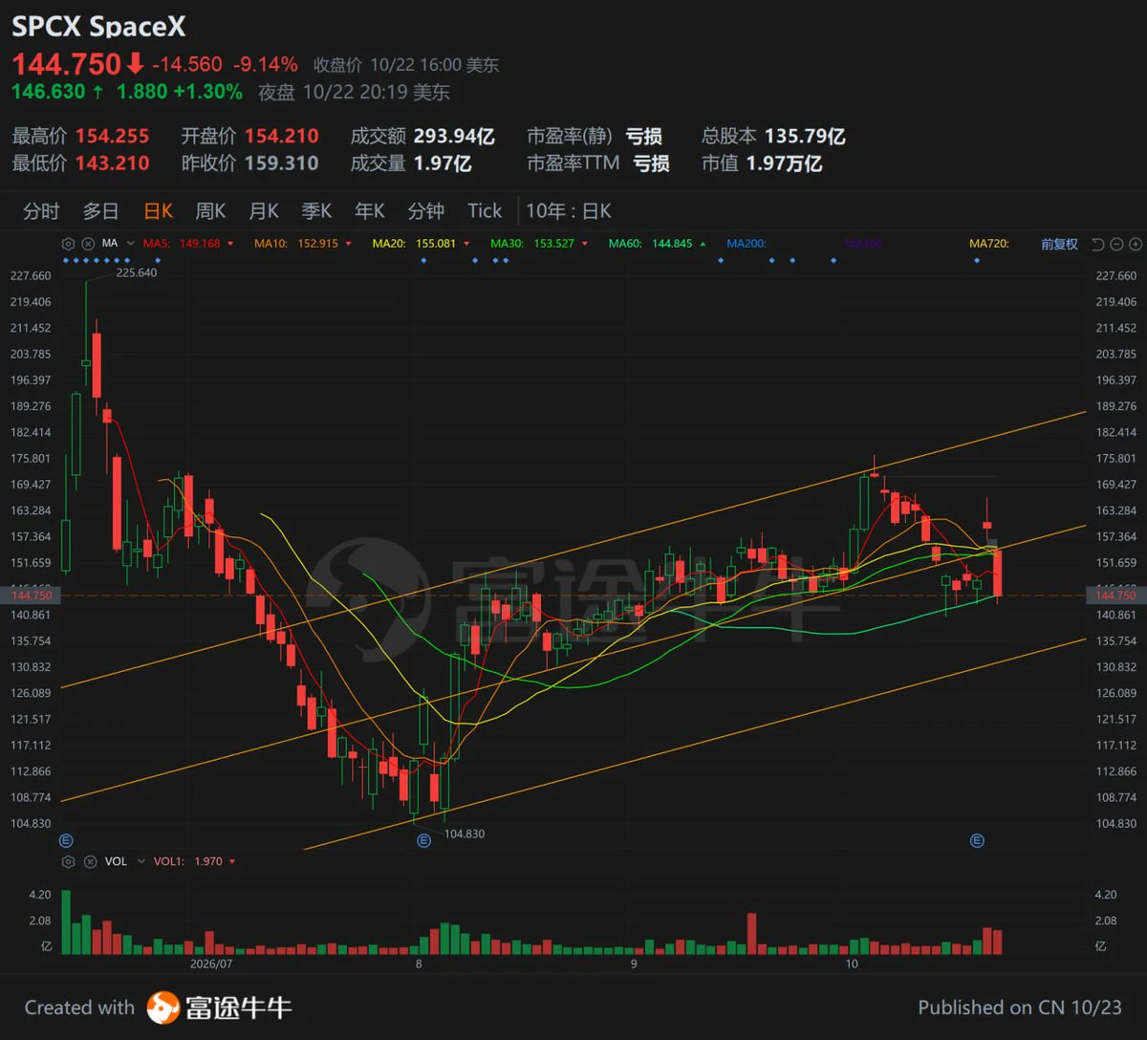Switch to the 季K quarterly tab
The width and height of the screenshot is (1147, 1040).
coord(316,211)
